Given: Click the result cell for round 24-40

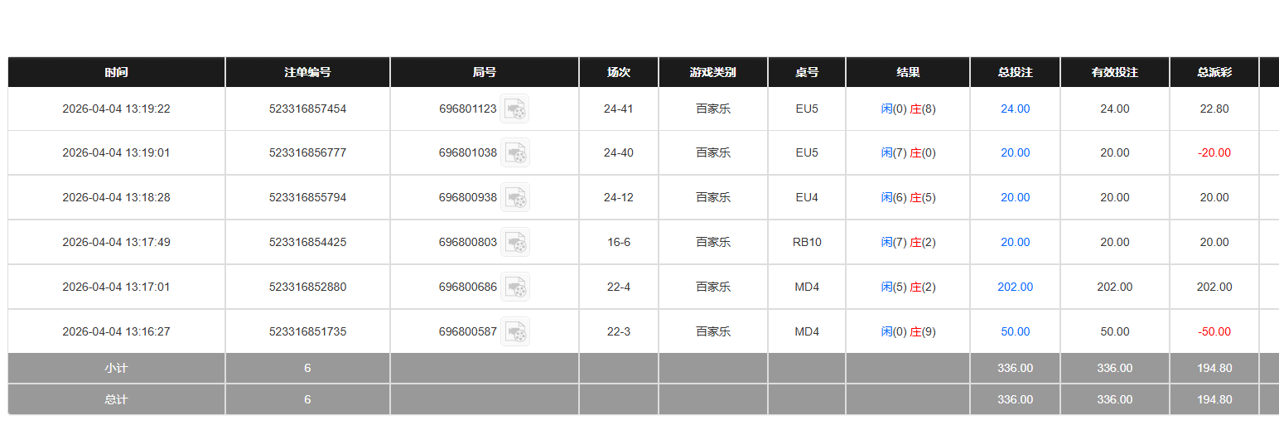Looking at the screenshot, I should coord(908,153).
